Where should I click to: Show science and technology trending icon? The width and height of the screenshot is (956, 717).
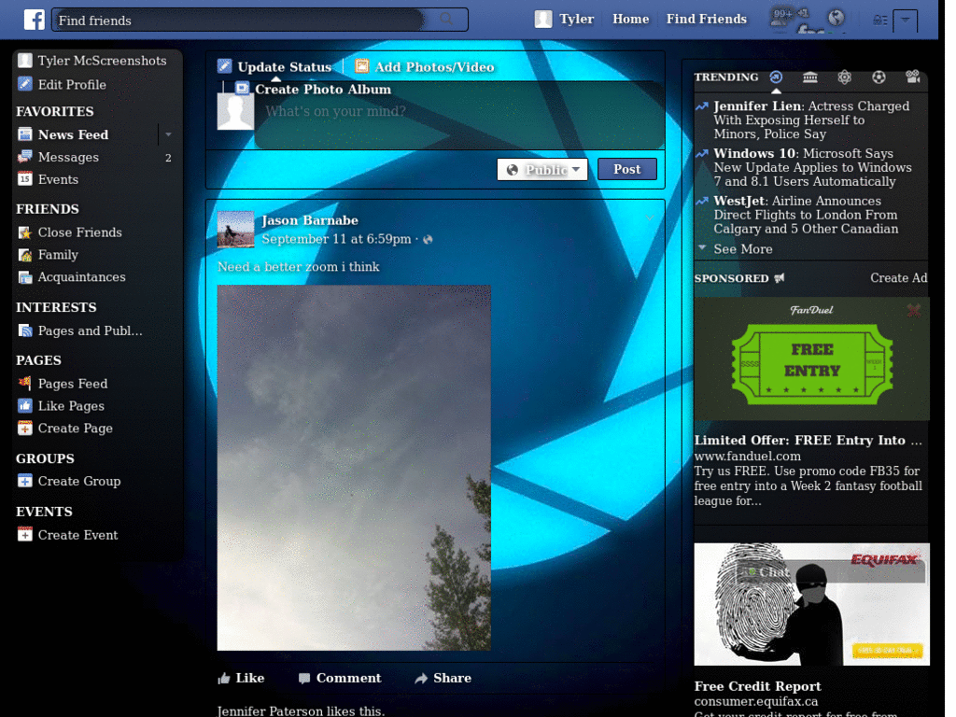(844, 77)
